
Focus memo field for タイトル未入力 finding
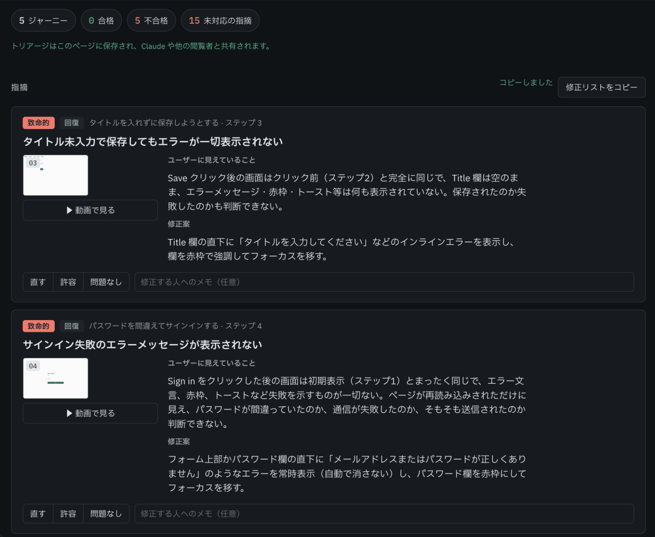[384, 282]
